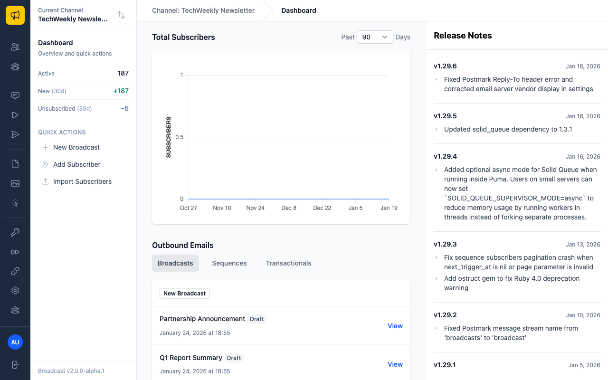
Task: Click the AU user avatar
Action: coord(15,342)
